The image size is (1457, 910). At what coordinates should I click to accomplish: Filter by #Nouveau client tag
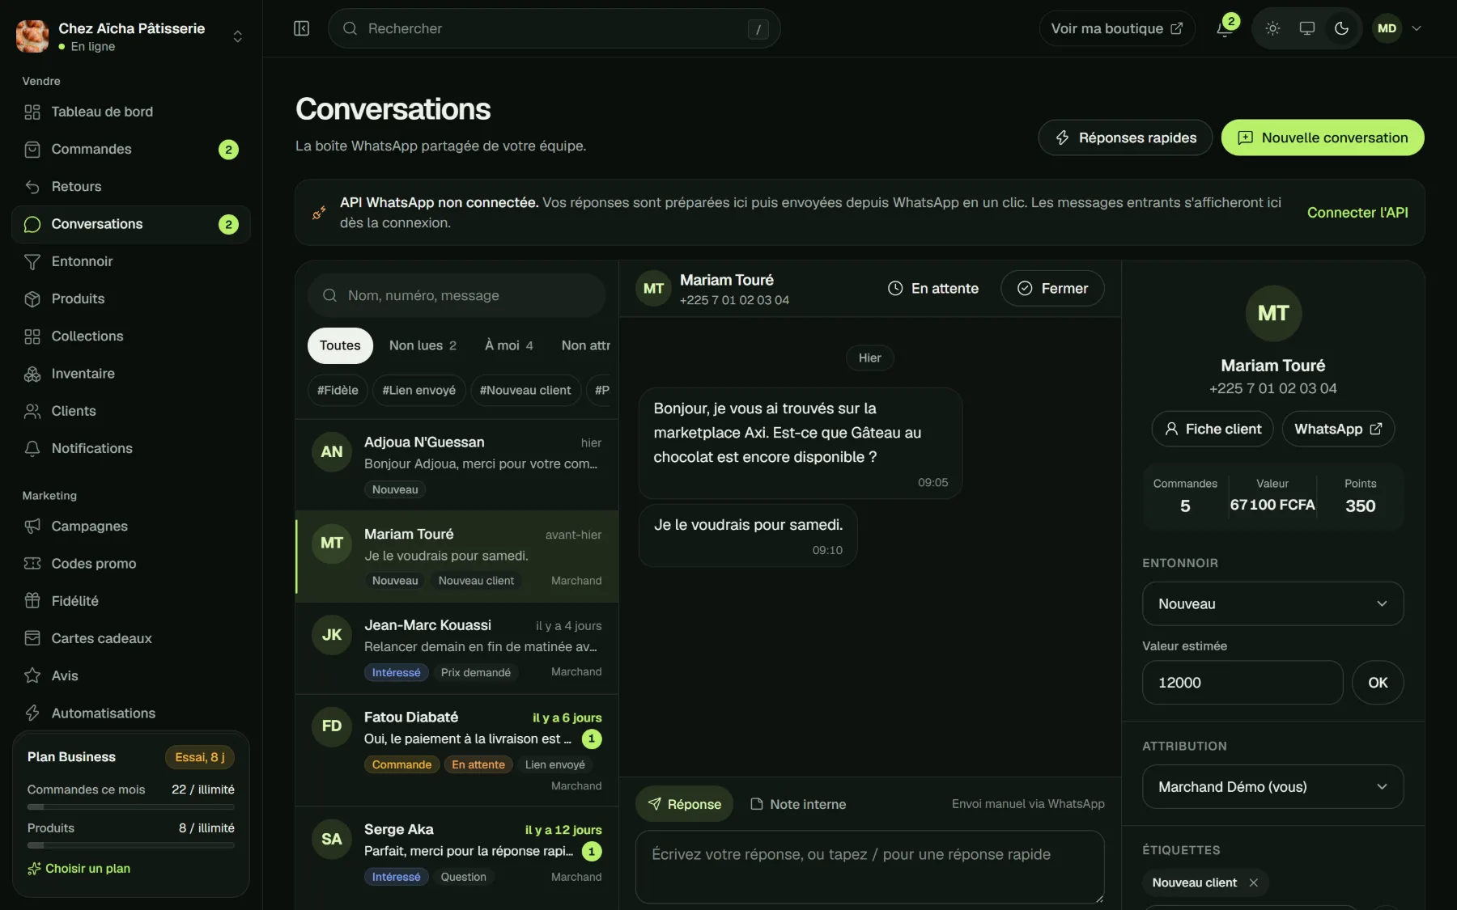pos(525,390)
